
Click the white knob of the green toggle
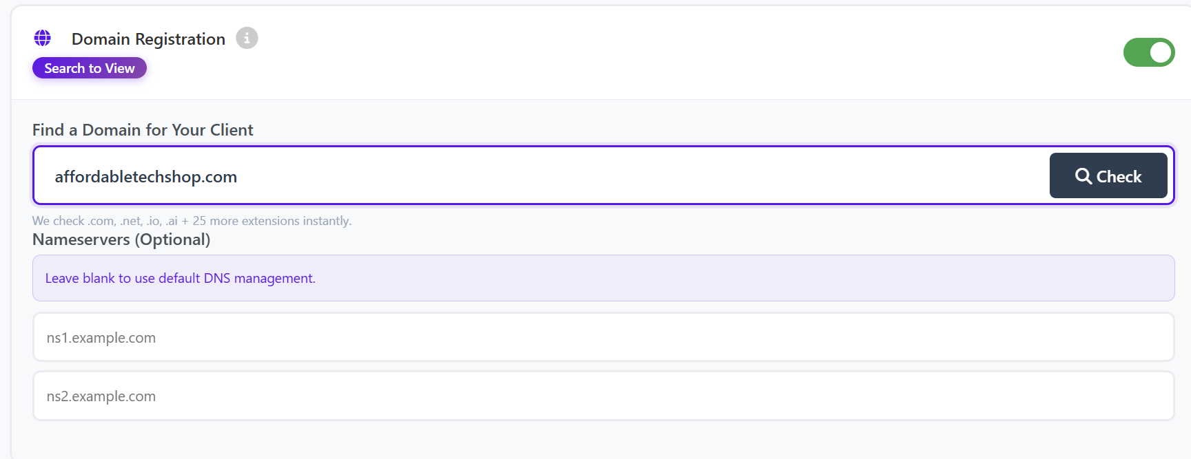[x=1161, y=52]
